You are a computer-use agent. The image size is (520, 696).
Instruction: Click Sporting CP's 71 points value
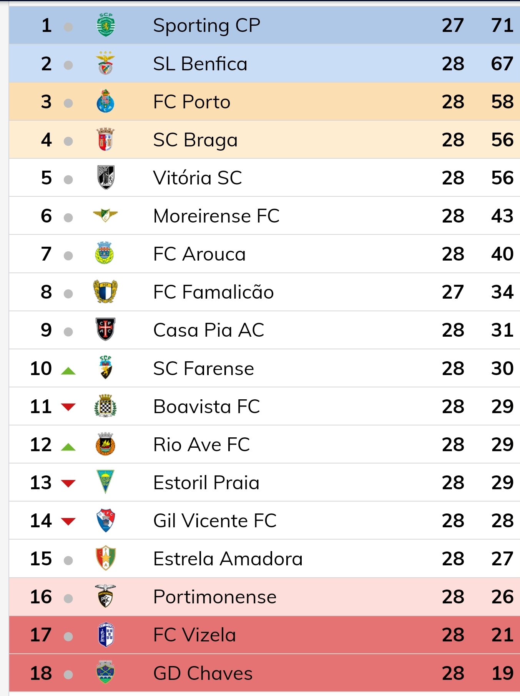(x=502, y=25)
